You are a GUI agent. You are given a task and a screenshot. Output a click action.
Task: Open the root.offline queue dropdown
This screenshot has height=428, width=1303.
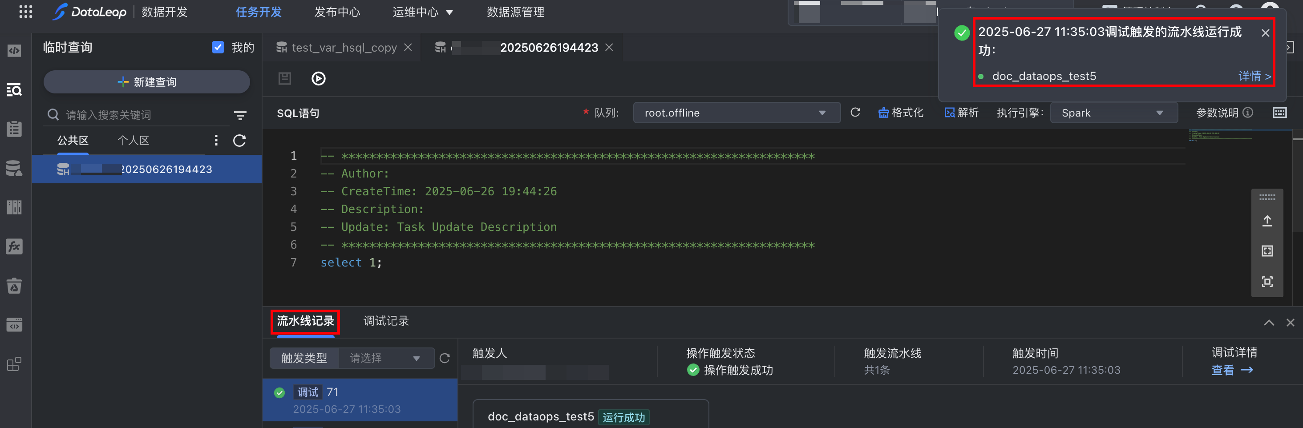point(736,113)
